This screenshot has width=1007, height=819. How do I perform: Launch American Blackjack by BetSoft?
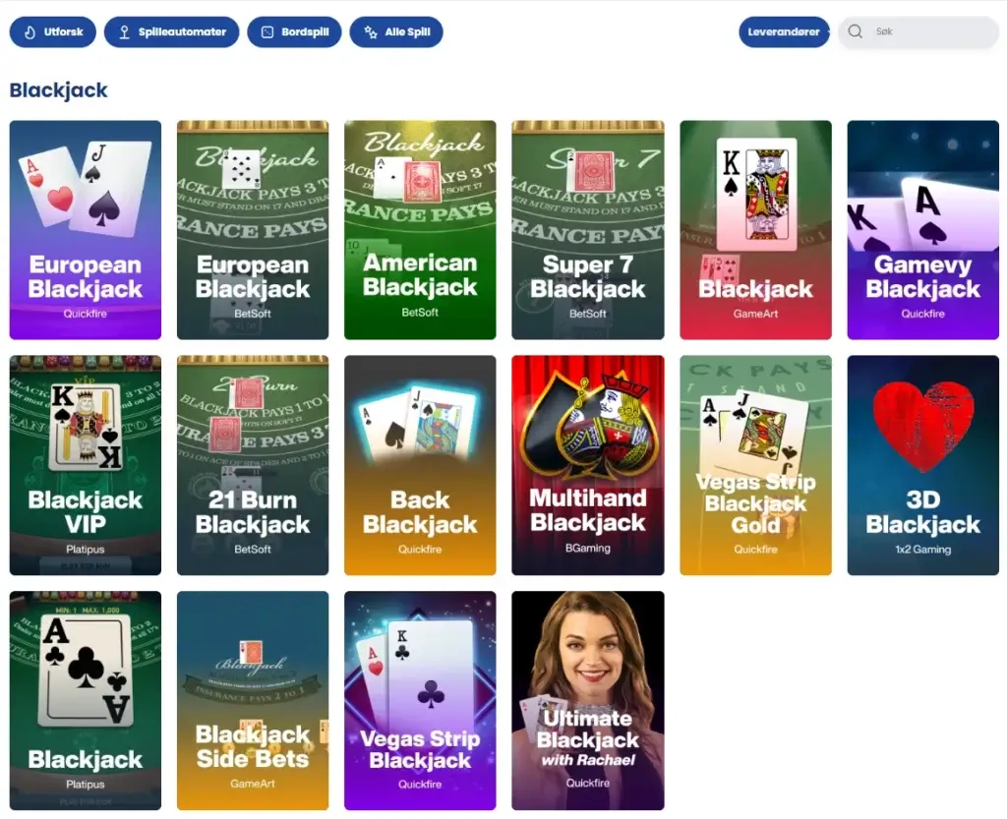[x=420, y=230]
